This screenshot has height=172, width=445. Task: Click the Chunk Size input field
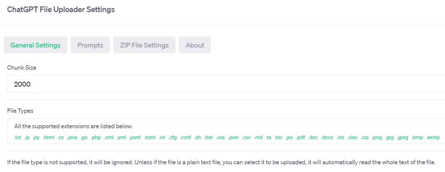pyautogui.click(x=222, y=84)
